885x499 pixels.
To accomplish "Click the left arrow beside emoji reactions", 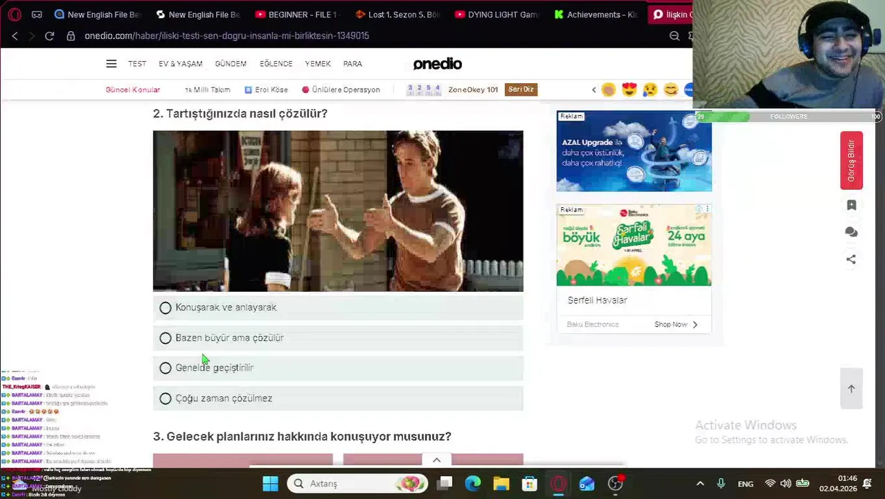I will tap(593, 89).
